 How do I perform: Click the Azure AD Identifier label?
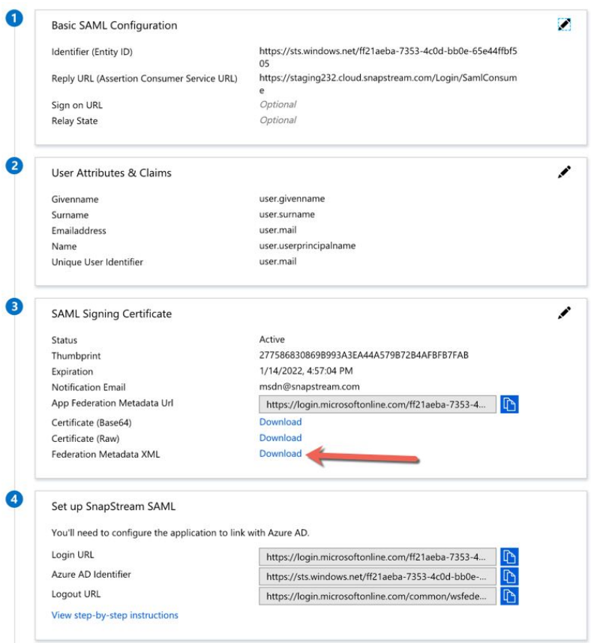coord(91,575)
